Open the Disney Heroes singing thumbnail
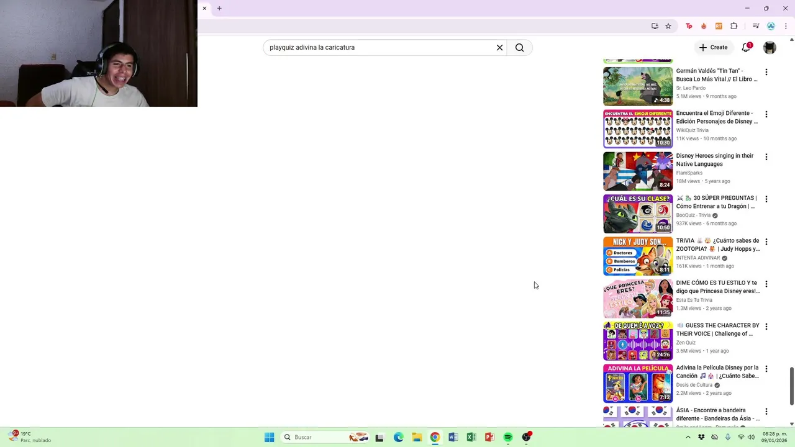This screenshot has height=447, width=795. [638, 171]
